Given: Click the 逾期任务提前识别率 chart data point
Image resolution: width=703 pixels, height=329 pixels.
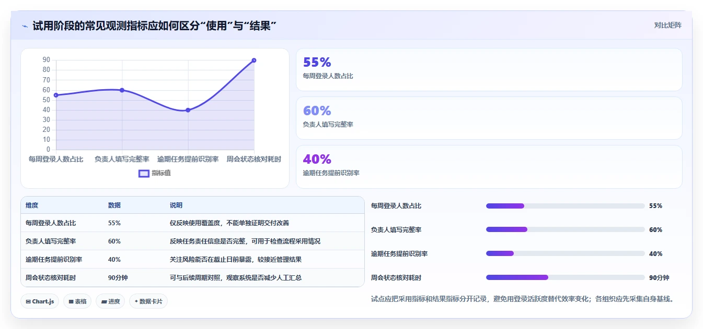Looking at the screenshot, I should (188, 110).
